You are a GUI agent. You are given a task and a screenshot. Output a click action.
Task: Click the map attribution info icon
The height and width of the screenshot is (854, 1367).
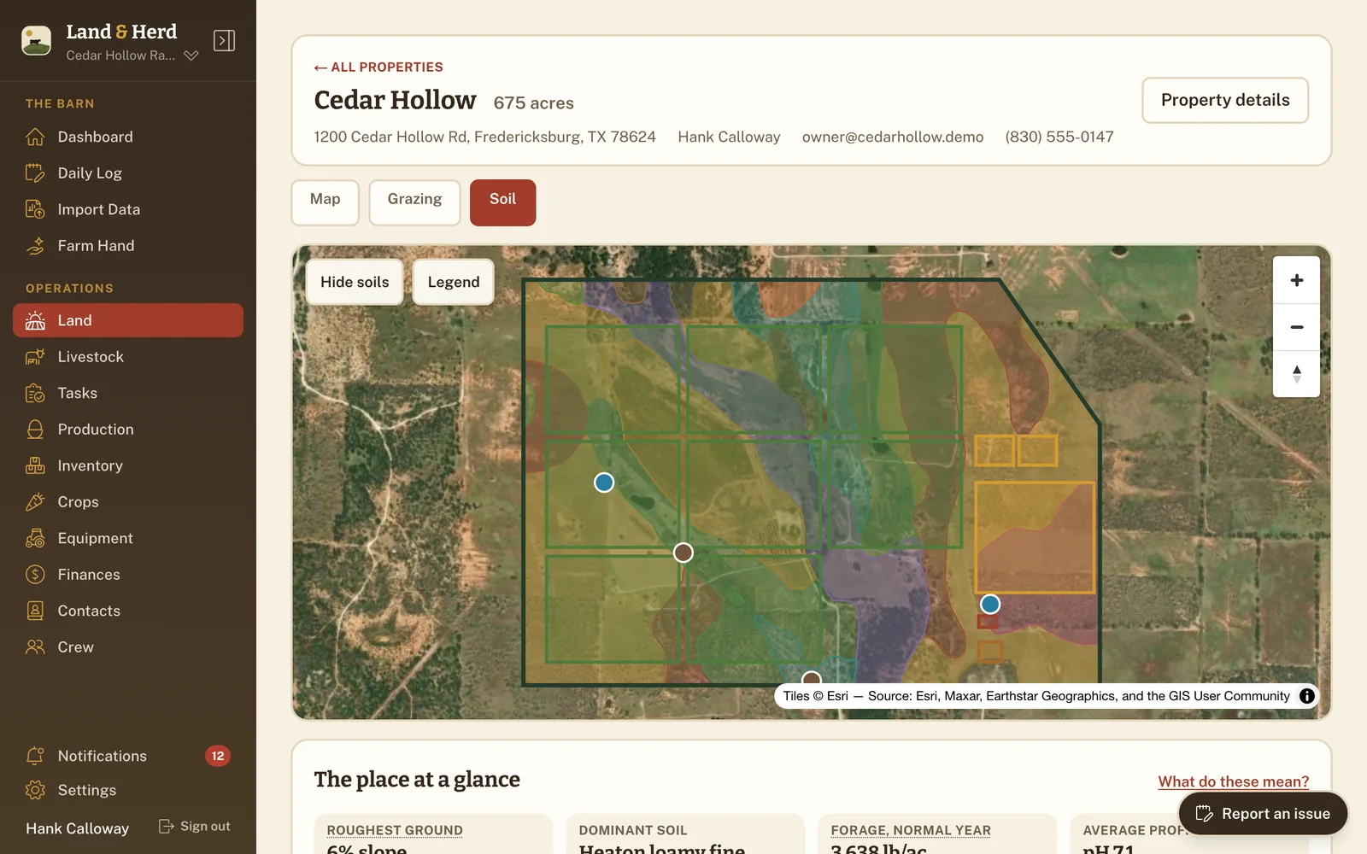(1306, 696)
